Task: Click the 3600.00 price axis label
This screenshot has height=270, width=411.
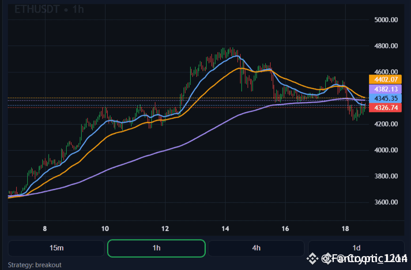Action: [x=385, y=202]
